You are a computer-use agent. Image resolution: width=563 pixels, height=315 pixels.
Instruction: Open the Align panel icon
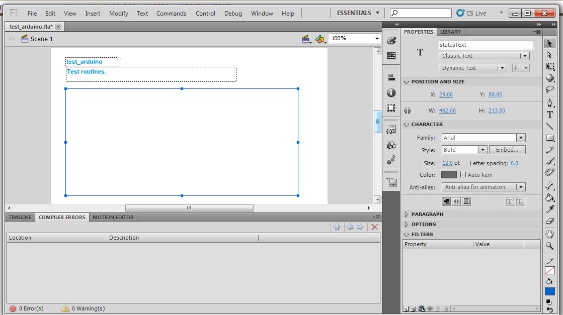pyautogui.click(x=391, y=77)
